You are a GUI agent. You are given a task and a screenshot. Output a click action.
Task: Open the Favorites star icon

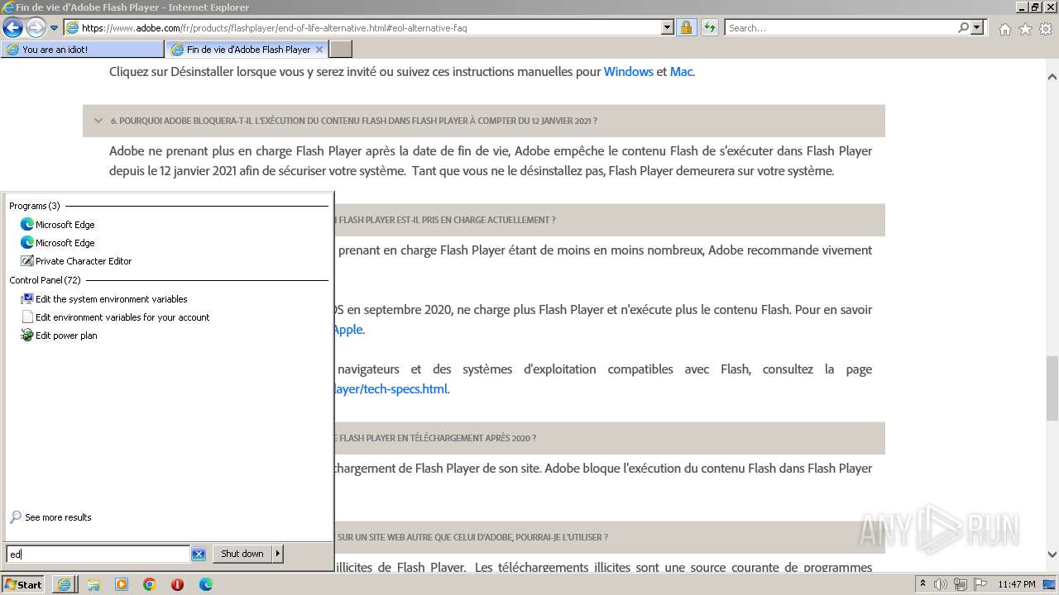1025,29
